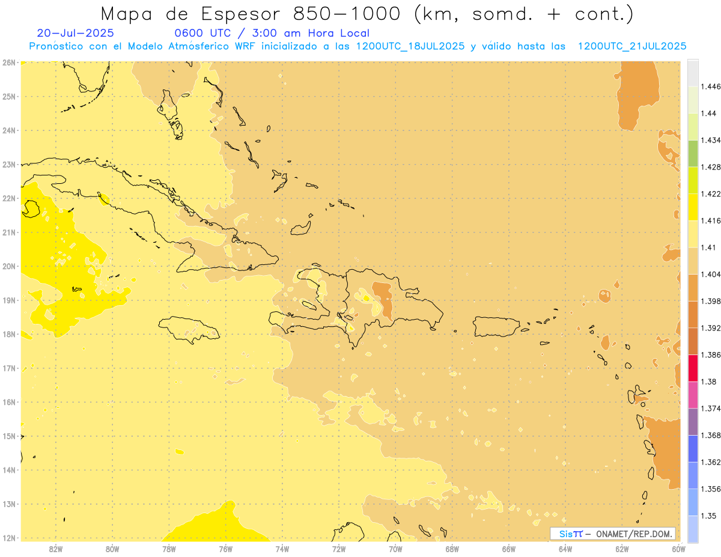Click the 72W longitude label
Viewport: 721px width, 557px height.
[339, 549]
